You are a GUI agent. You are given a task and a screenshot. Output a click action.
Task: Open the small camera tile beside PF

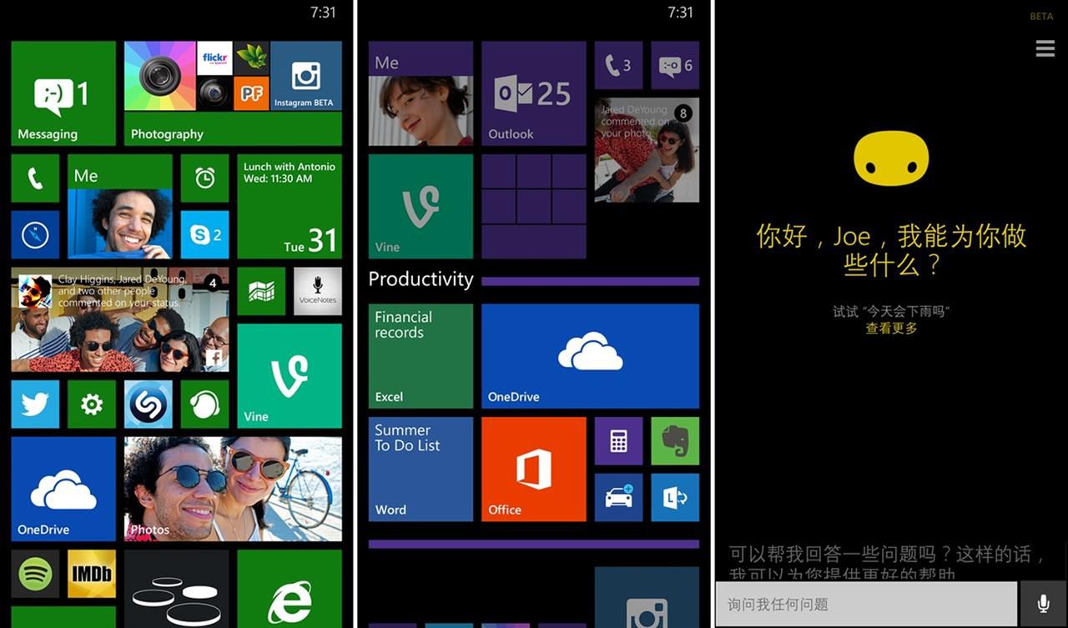215,93
